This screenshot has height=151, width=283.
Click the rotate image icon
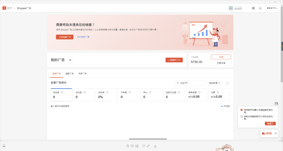coord(144,146)
